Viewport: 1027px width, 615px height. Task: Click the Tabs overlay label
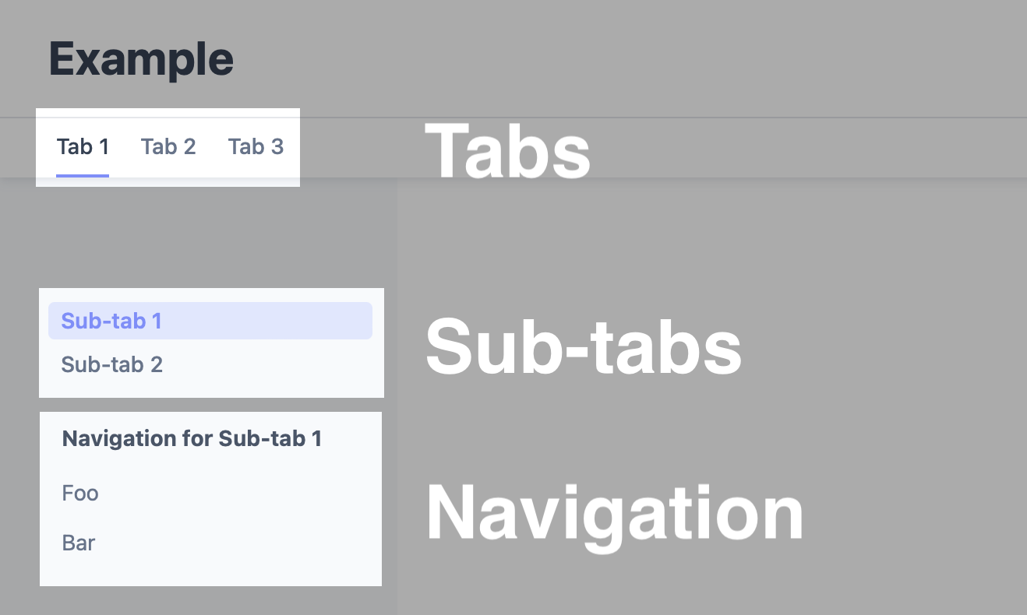click(507, 150)
